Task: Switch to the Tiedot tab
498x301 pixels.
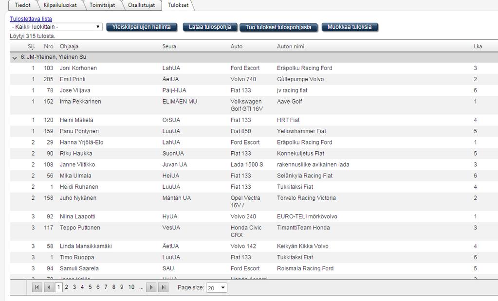Action: pyautogui.click(x=22, y=5)
